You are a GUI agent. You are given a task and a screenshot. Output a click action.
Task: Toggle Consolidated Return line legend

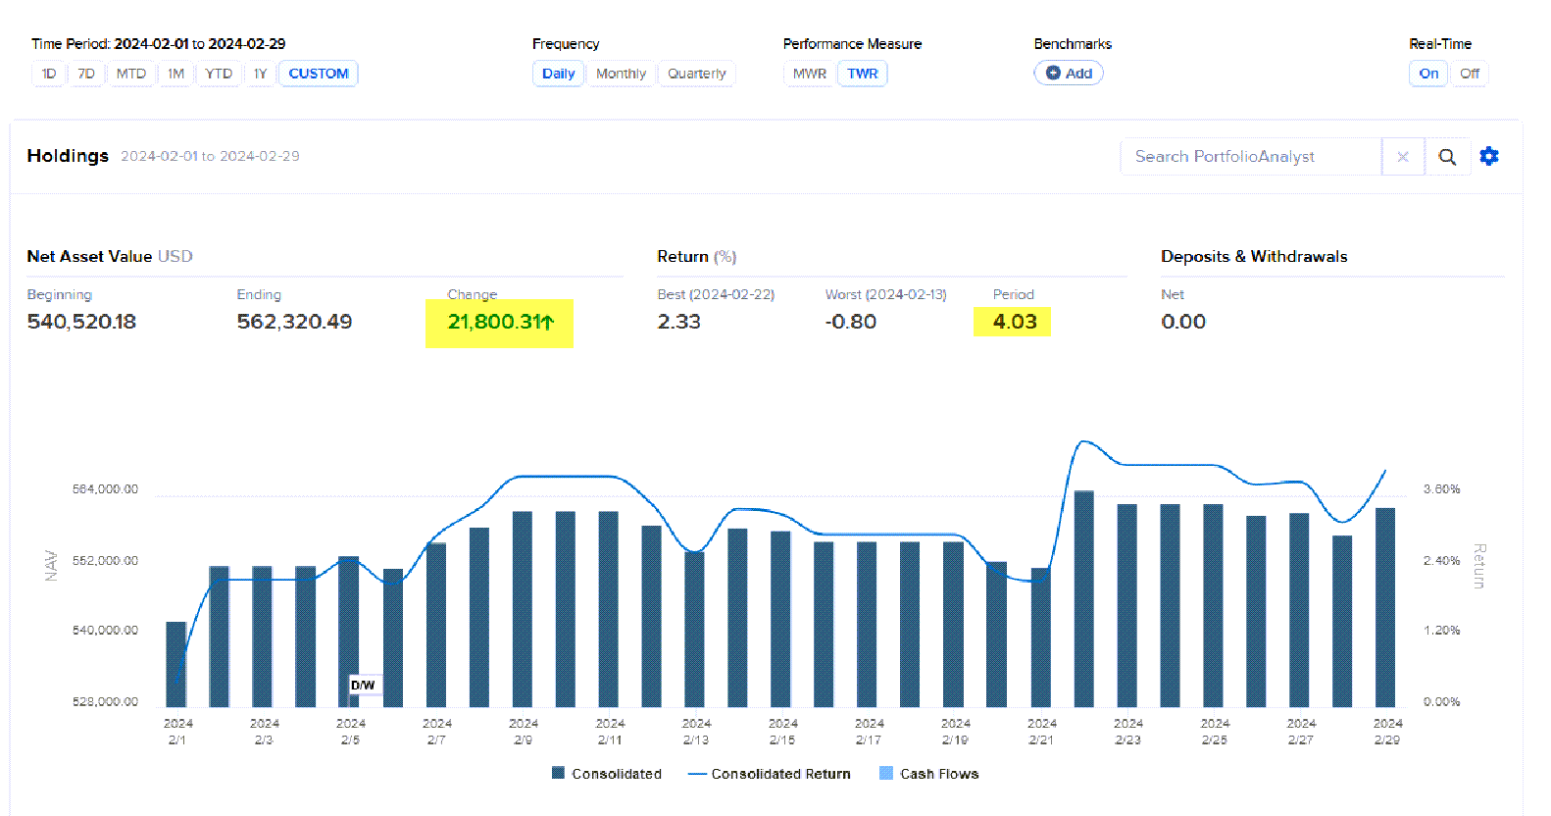(x=770, y=774)
